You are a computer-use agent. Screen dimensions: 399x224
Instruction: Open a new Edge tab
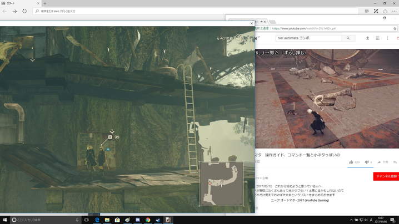45,3
